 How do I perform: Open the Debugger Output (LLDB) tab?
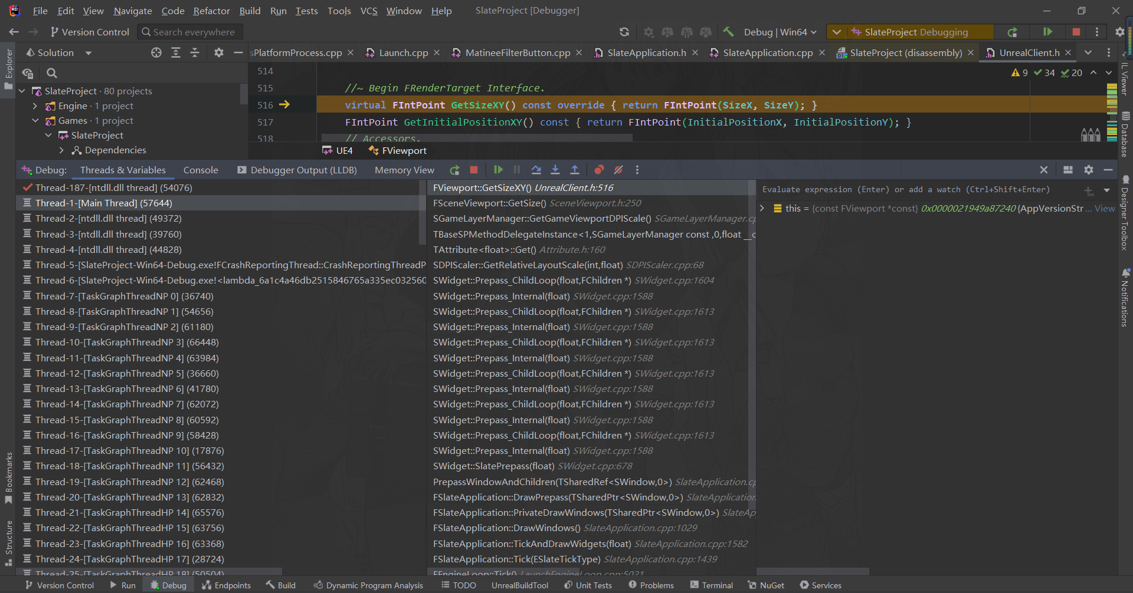[x=297, y=170]
